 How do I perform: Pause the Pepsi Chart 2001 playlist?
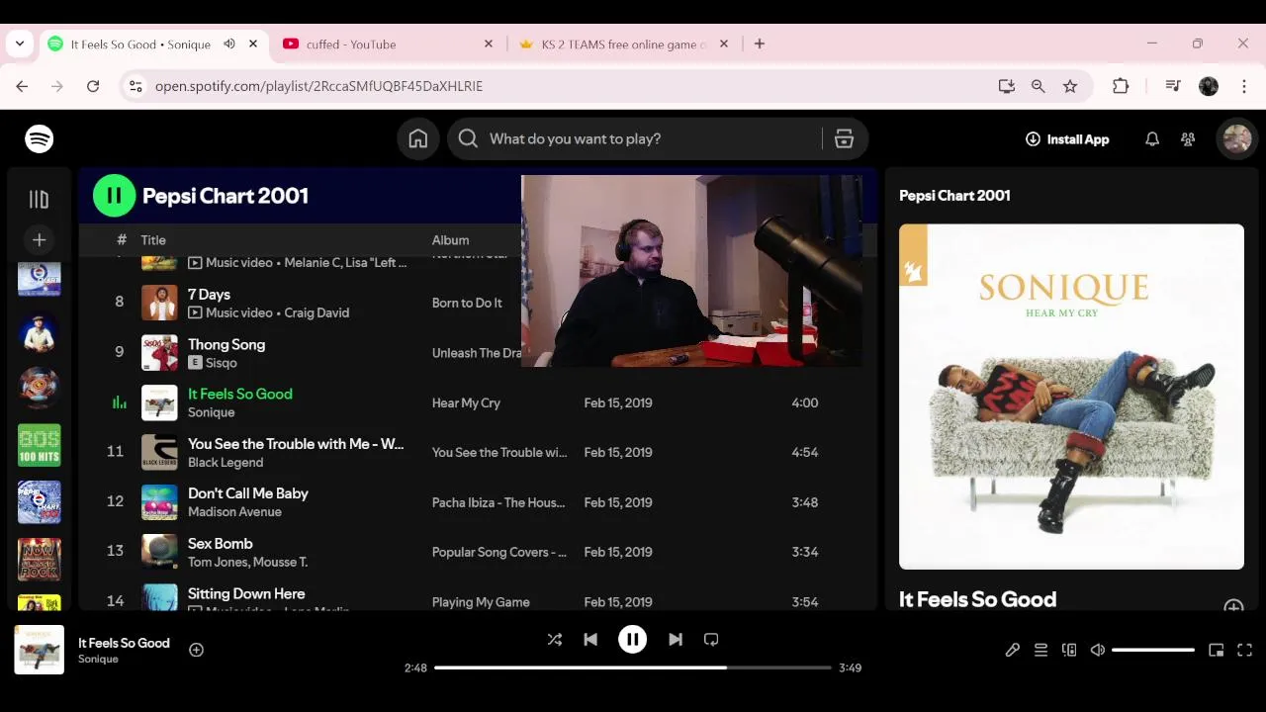coord(114,196)
